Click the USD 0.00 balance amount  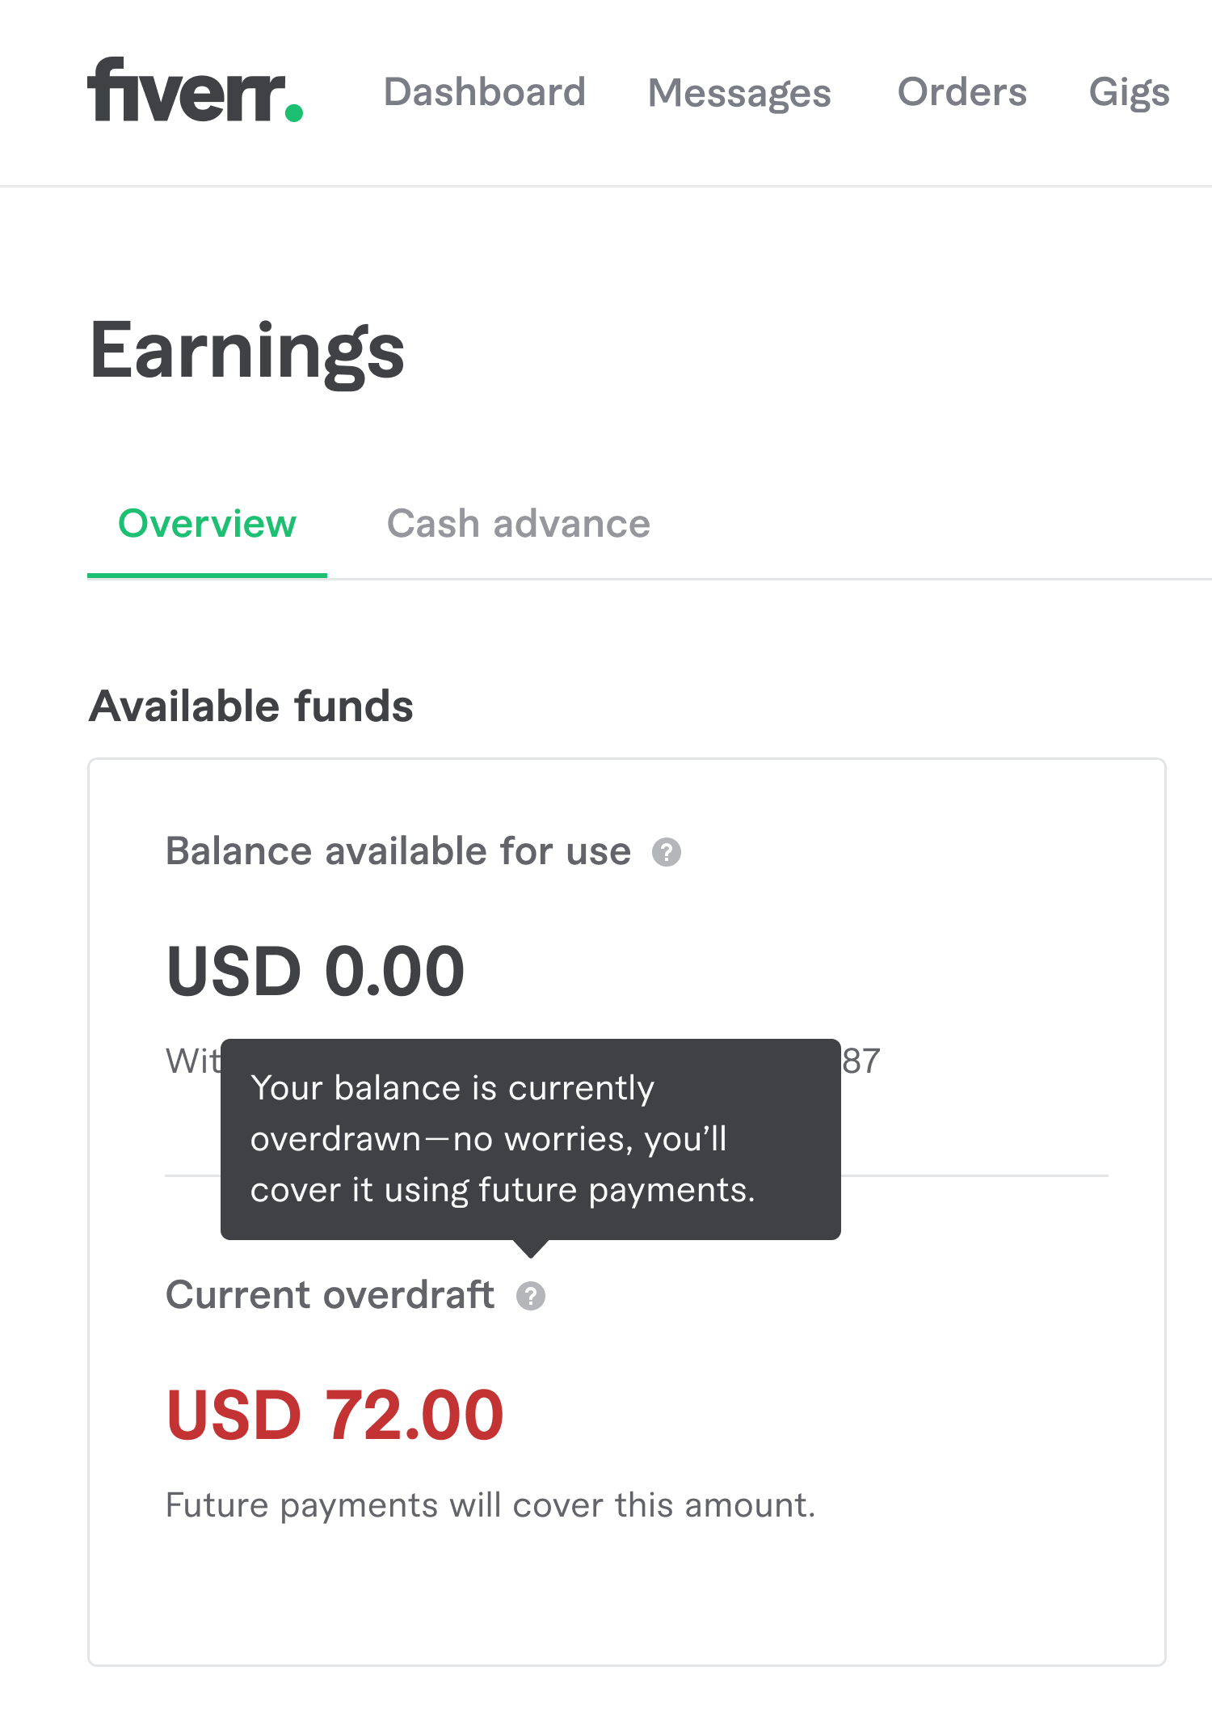(315, 970)
